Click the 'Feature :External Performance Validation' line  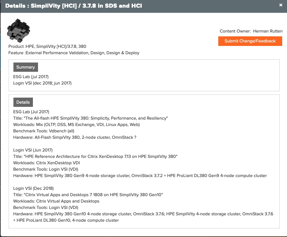(x=74, y=53)
